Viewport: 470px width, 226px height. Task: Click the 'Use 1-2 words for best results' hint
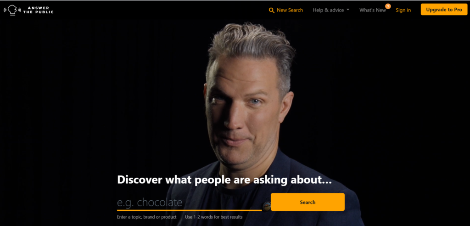click(214, 217)
